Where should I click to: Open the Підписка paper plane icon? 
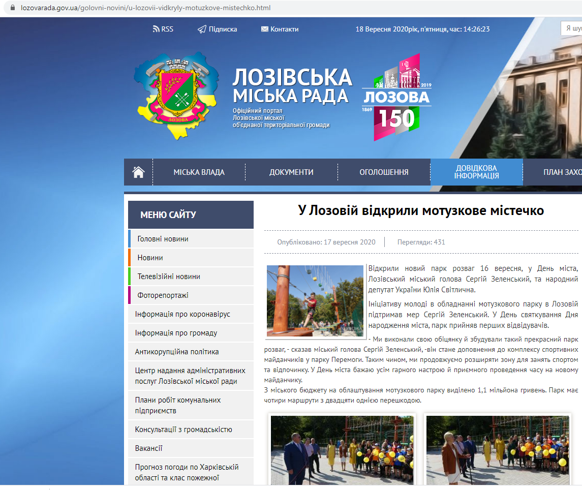pos(202,29)
